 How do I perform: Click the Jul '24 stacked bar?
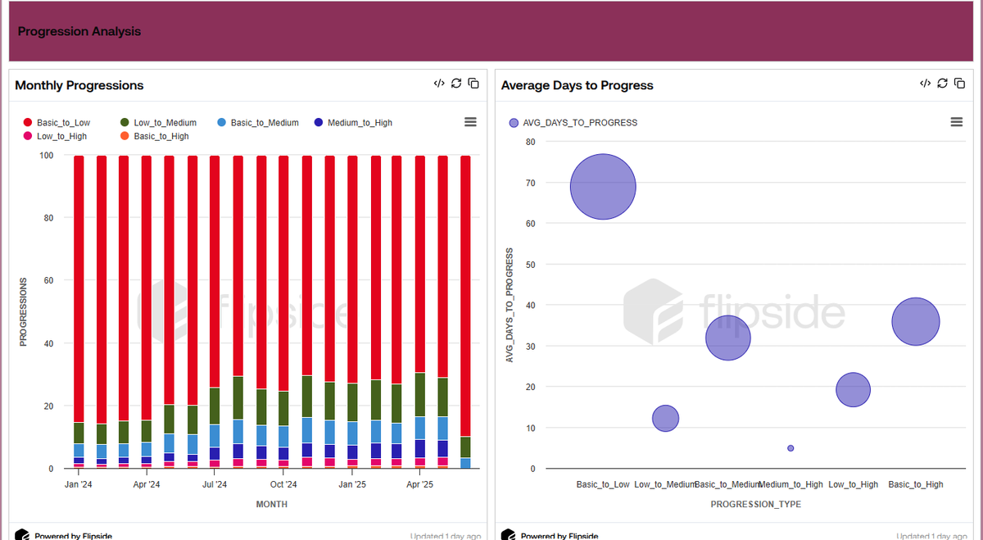(x=215, y=311)
